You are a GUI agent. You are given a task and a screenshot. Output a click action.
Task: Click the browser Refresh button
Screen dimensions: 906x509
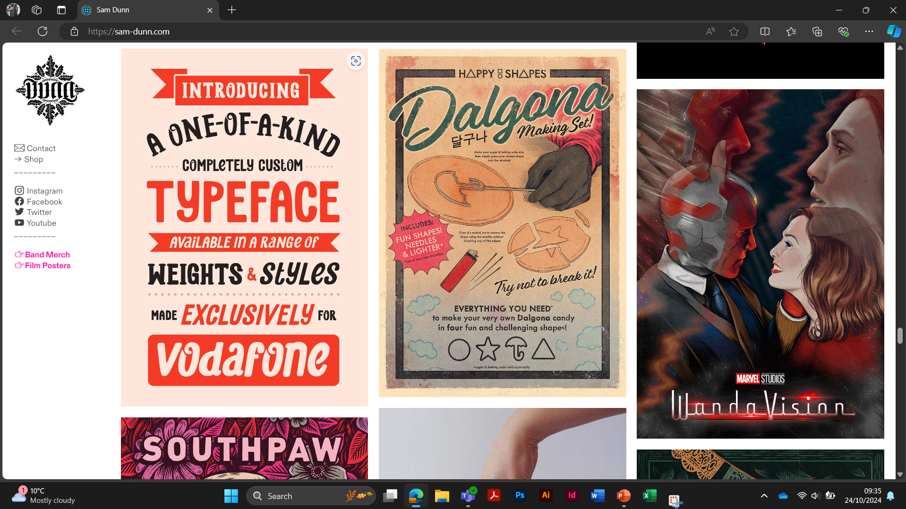43,32
